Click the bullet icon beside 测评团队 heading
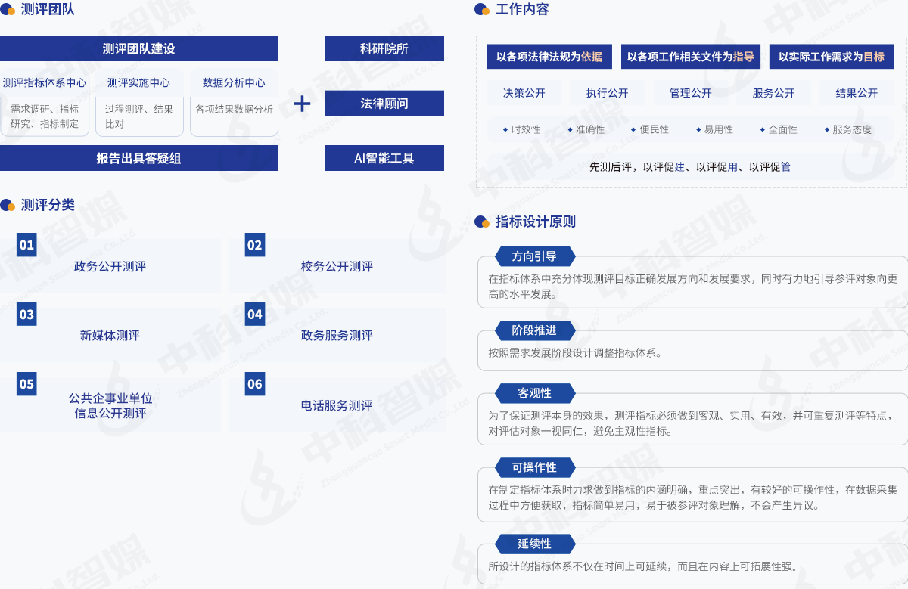The width and height of the screenshot is (908, 589). pos(8,10)
